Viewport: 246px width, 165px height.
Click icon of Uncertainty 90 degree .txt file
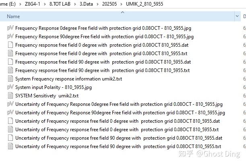(x=10, y=146)
